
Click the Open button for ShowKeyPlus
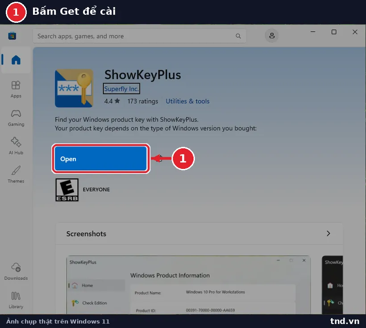(100, 159)
